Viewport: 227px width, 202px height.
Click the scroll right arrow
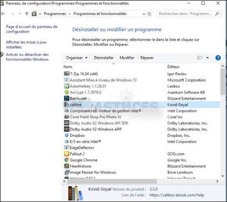pos(217,181)
